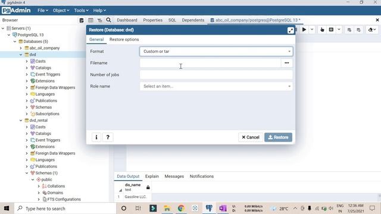Click the Extensions icon under the dvd database
The height and width of the screenshot is (214, 381).
pyautogui.click(x=33, y=81)
